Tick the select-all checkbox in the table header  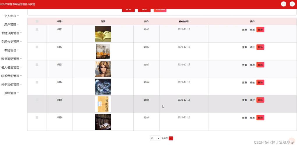click(37, 21)
